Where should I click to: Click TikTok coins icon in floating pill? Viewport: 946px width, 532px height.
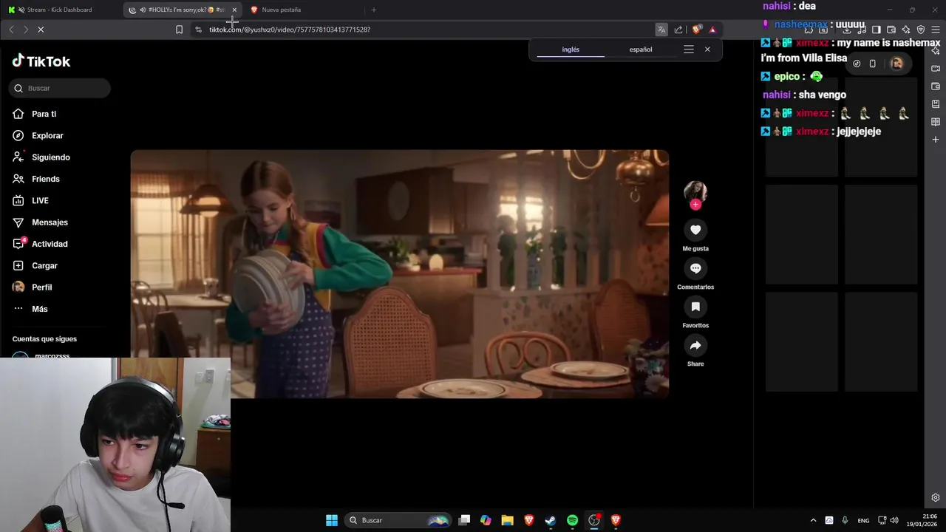857,64
